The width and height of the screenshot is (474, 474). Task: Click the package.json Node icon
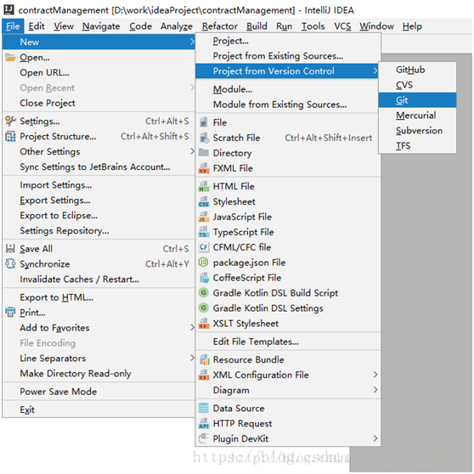[x=203, y=262]
